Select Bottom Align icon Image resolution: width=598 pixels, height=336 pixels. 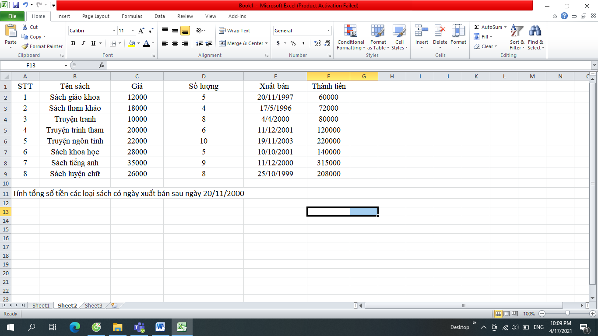pos(185,31)
